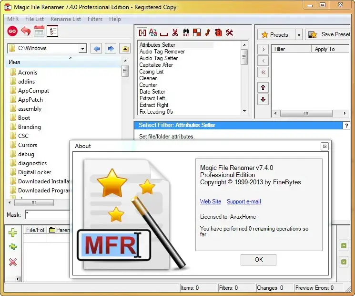The height and width of the screenshot is (296, 355).
Task: Select the music note audio filter icon
Action: coord(208,32)
